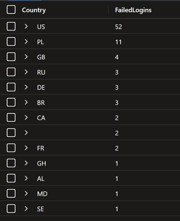
Task: Select the FR country cell
Action: (41, 148)
